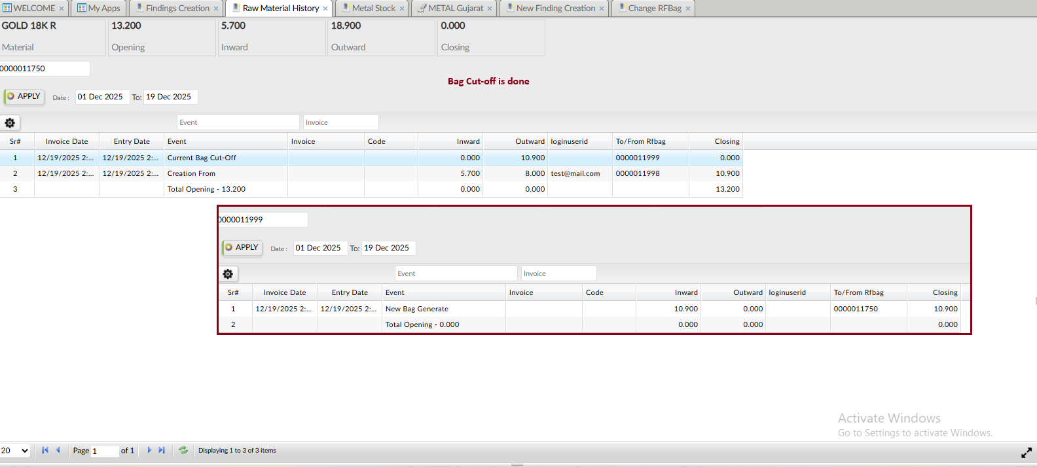Close the Raw Material History tab
Viewport: 1037px width, 467px height.
[x=325, y=9]
